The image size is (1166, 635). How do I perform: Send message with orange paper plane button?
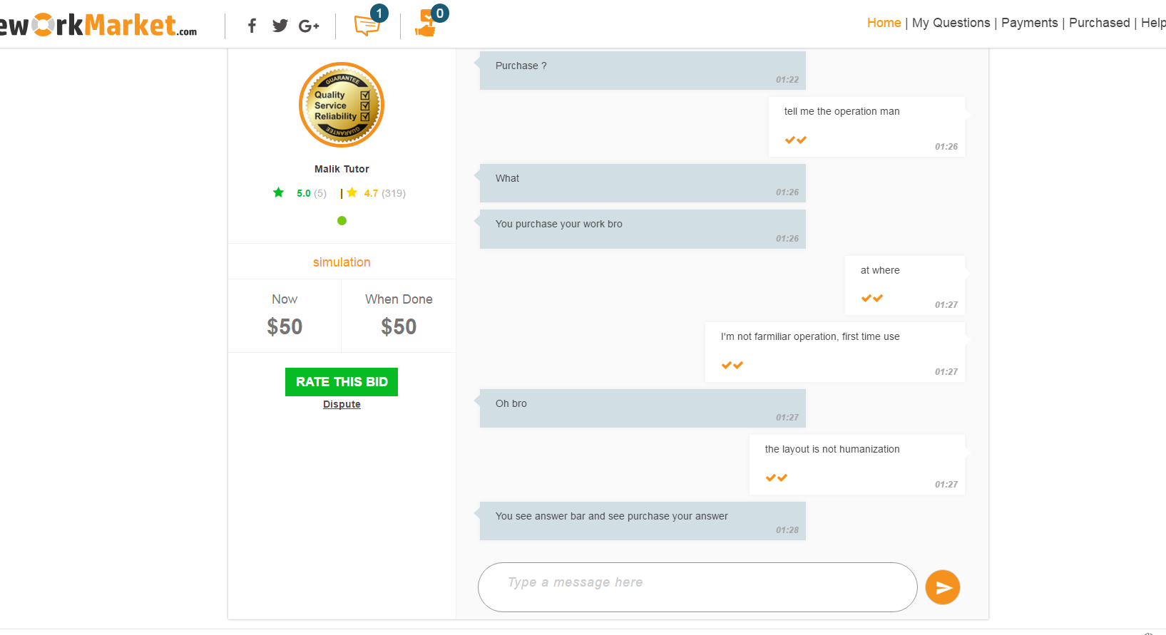[x=943, y=587]
